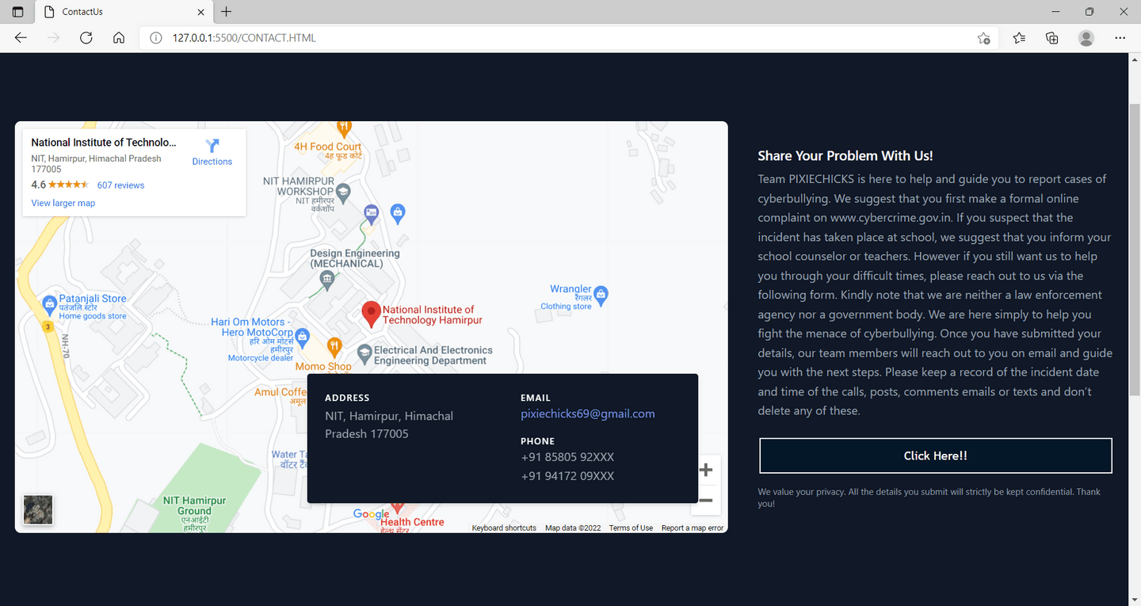Open Settings and more ellipsis menu
Screen dimensions: 1141x606
coord(1120,38)
